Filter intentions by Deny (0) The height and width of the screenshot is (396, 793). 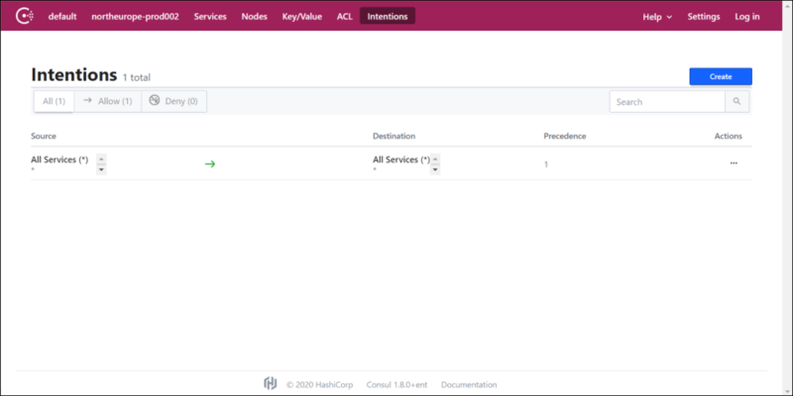coord(174,101)
